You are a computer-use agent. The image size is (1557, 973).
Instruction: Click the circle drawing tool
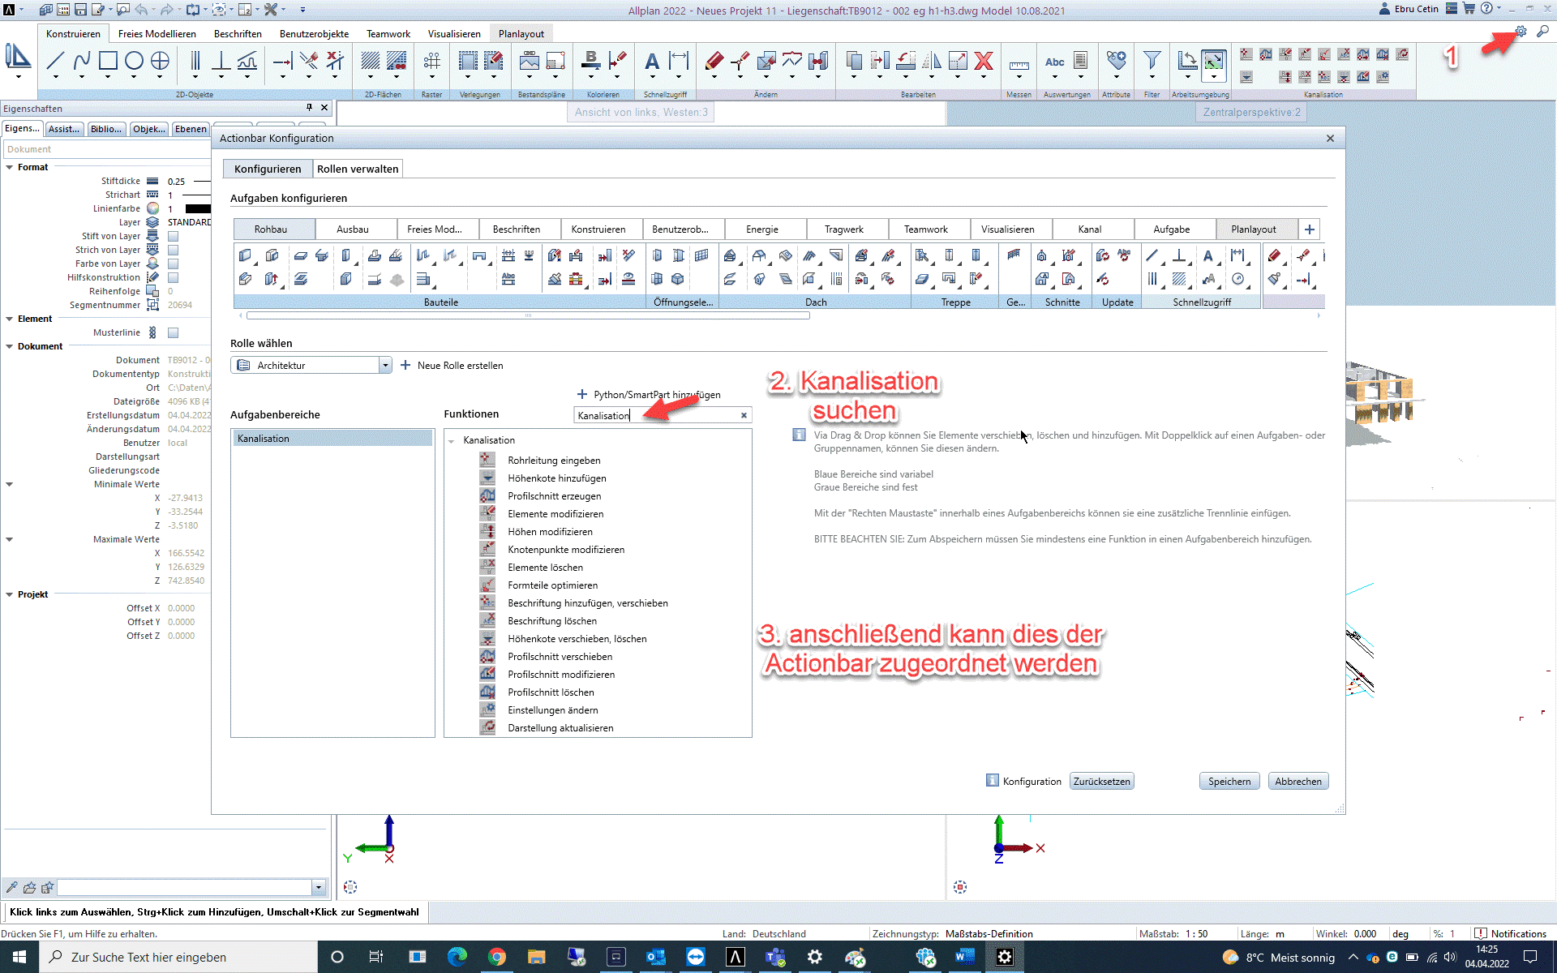pyautogui.click(x=134, y=61)
